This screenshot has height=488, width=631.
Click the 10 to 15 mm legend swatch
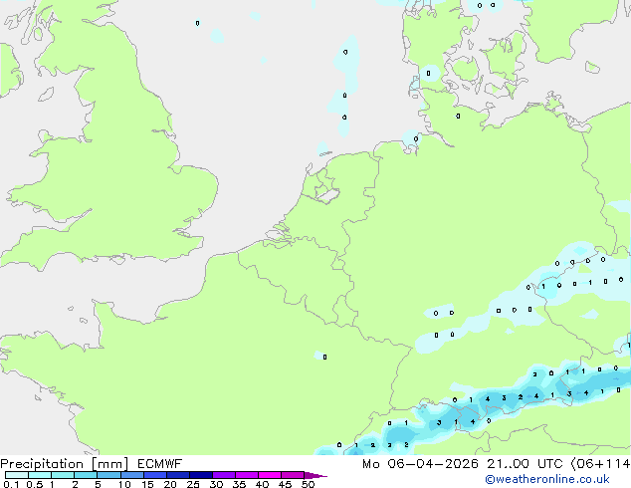pos(131,475)
